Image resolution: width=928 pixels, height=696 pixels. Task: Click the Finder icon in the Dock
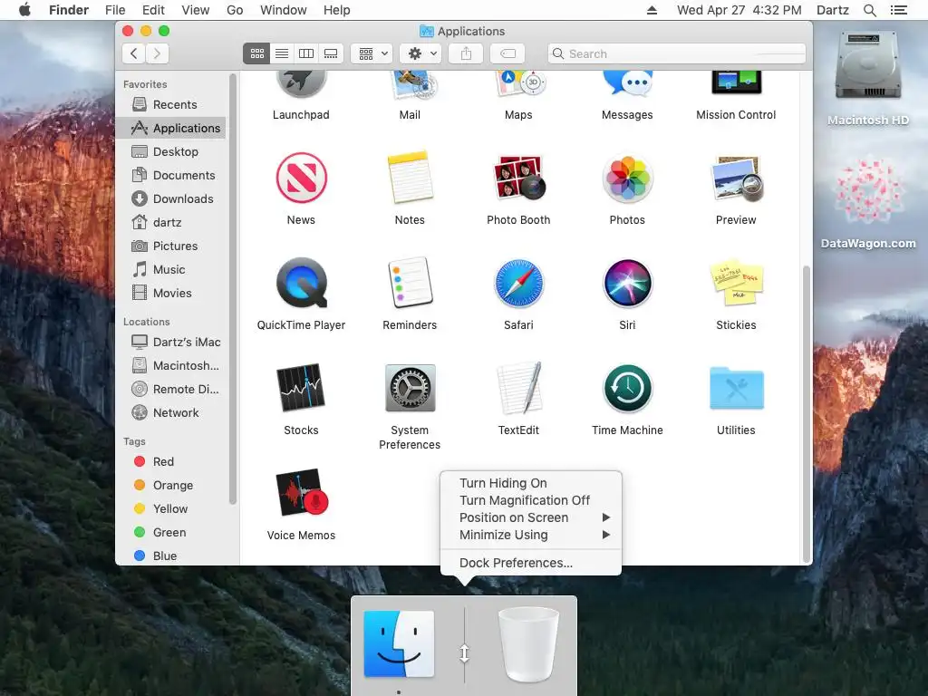coord(399,644)
